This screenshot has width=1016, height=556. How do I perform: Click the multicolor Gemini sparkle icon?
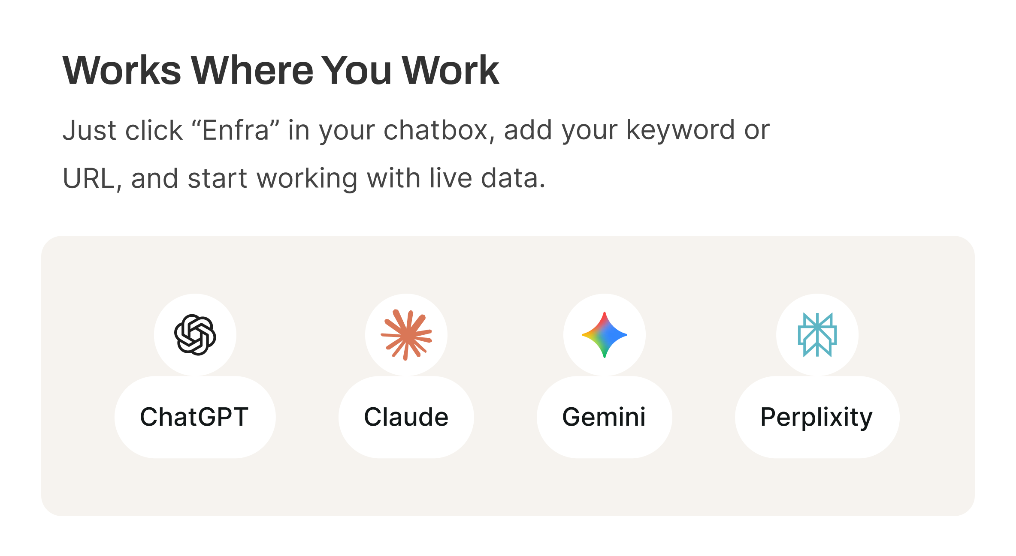[x=605, y=335]
